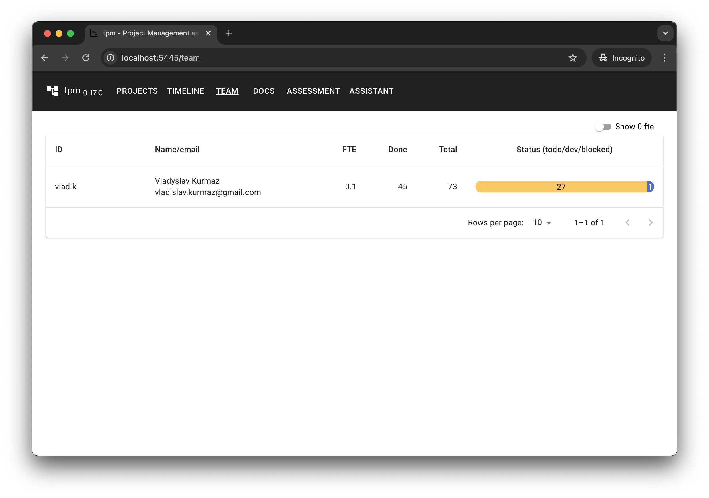Bookmark this page with star icon
This screenshot has height=498, width=709.
pyautogui.click(x=573, y=58)
